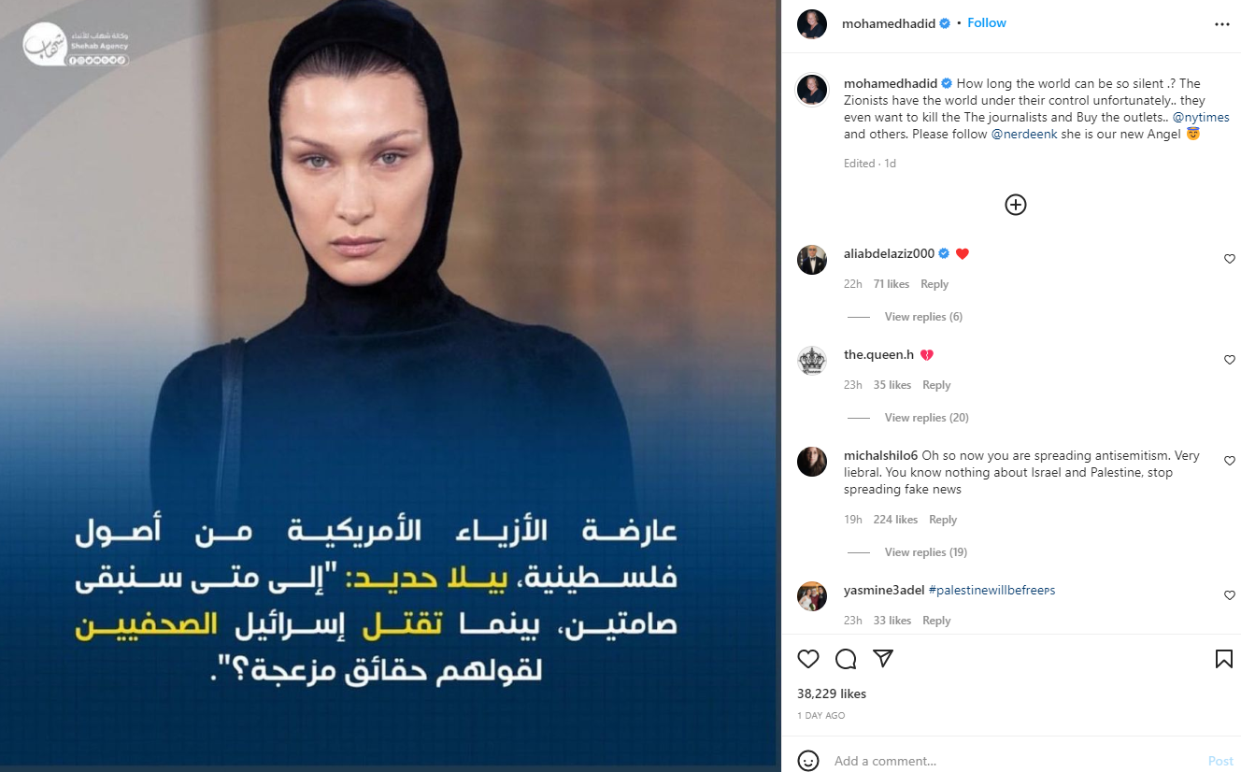Screen dimensions: 1241x772
Task: Expand View replies (20)
Action: pyautogui.click(x=926, y=418)
